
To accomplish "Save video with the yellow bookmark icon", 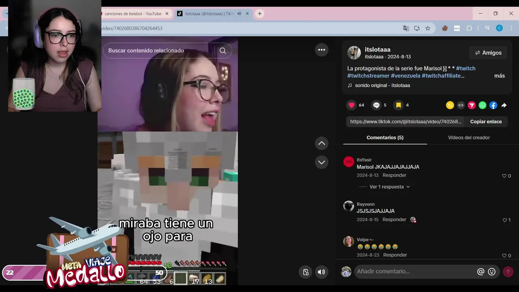I will click(x=399, y=105).
